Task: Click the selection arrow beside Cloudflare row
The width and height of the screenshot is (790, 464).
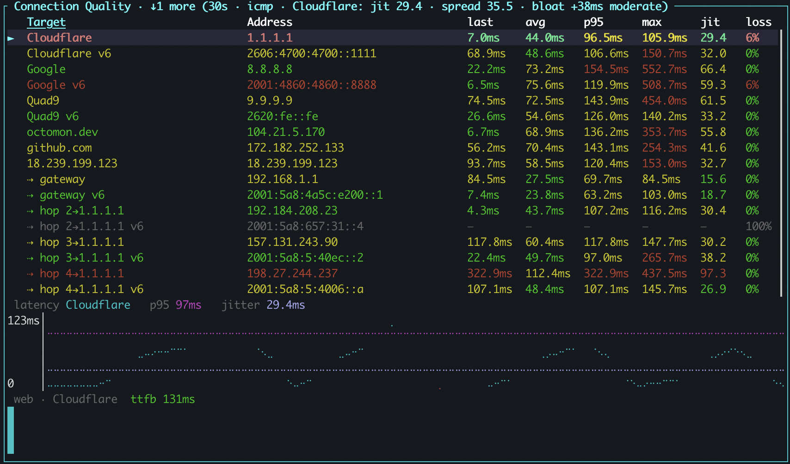Action: pos(11,38)
